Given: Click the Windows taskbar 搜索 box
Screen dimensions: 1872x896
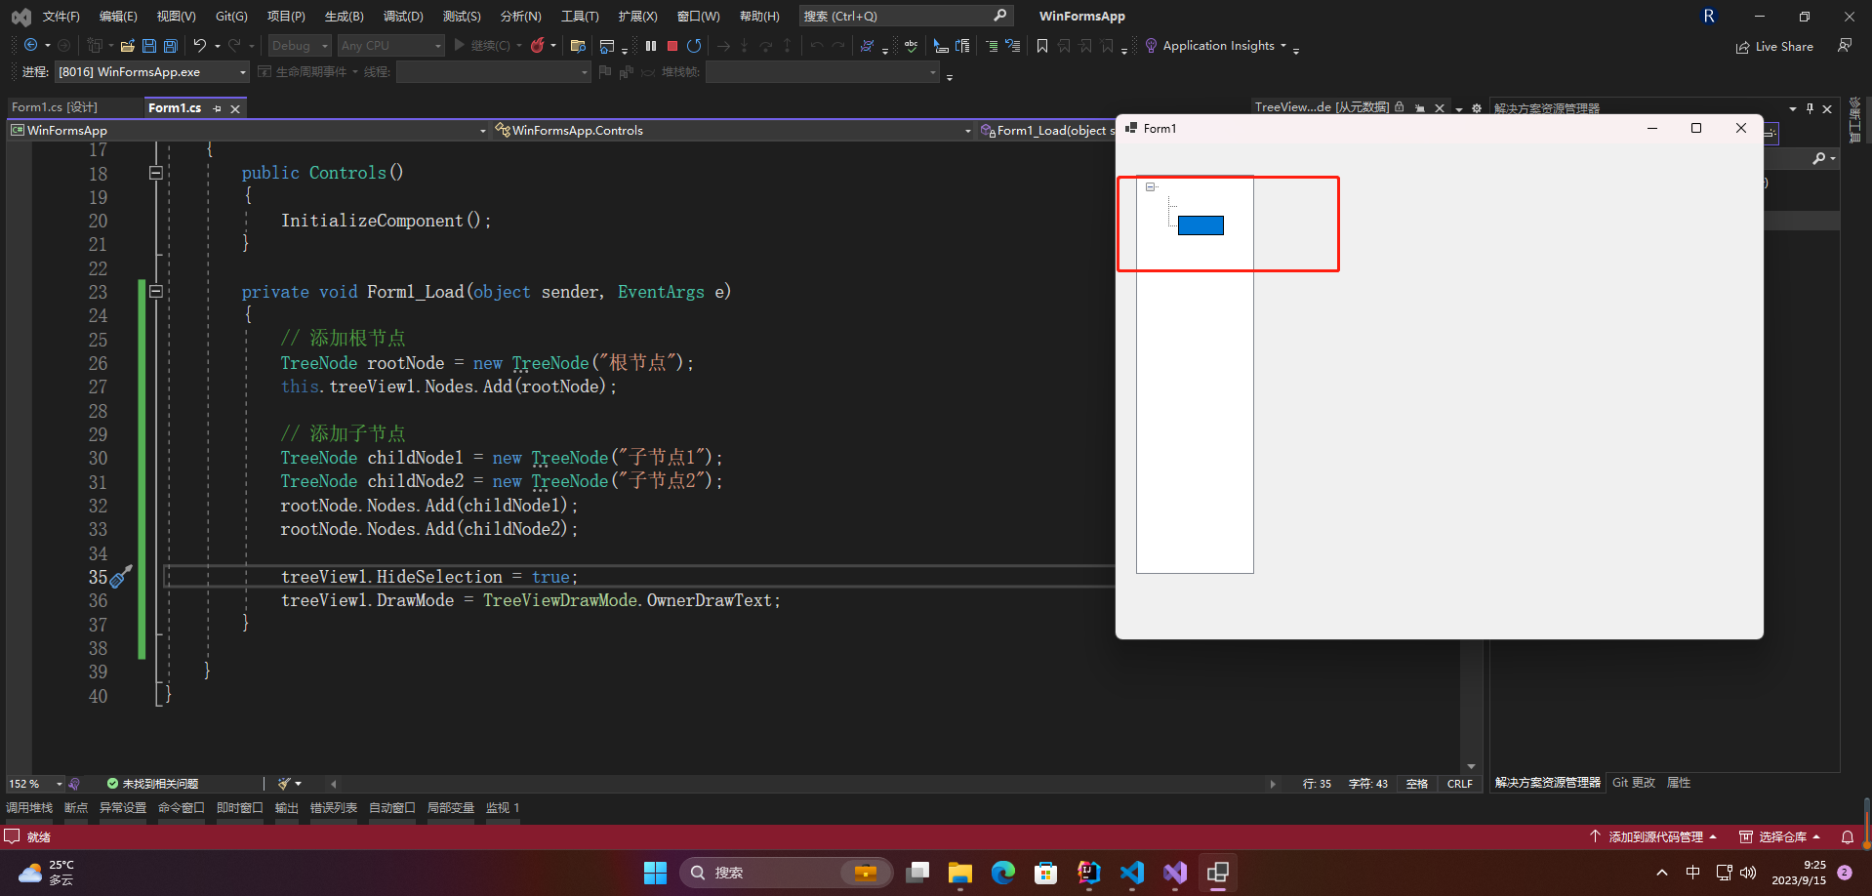Looking at the screenshot, I should point(787,873).
